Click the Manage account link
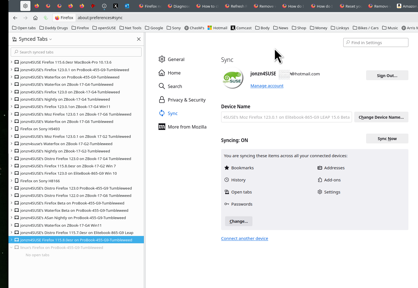 (x=267, y=86)
